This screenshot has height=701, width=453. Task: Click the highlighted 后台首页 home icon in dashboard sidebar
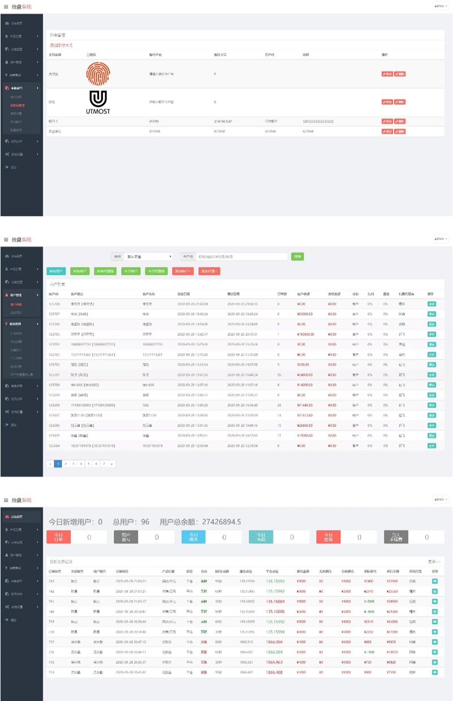pyautogui.click(x=6, y=517)
